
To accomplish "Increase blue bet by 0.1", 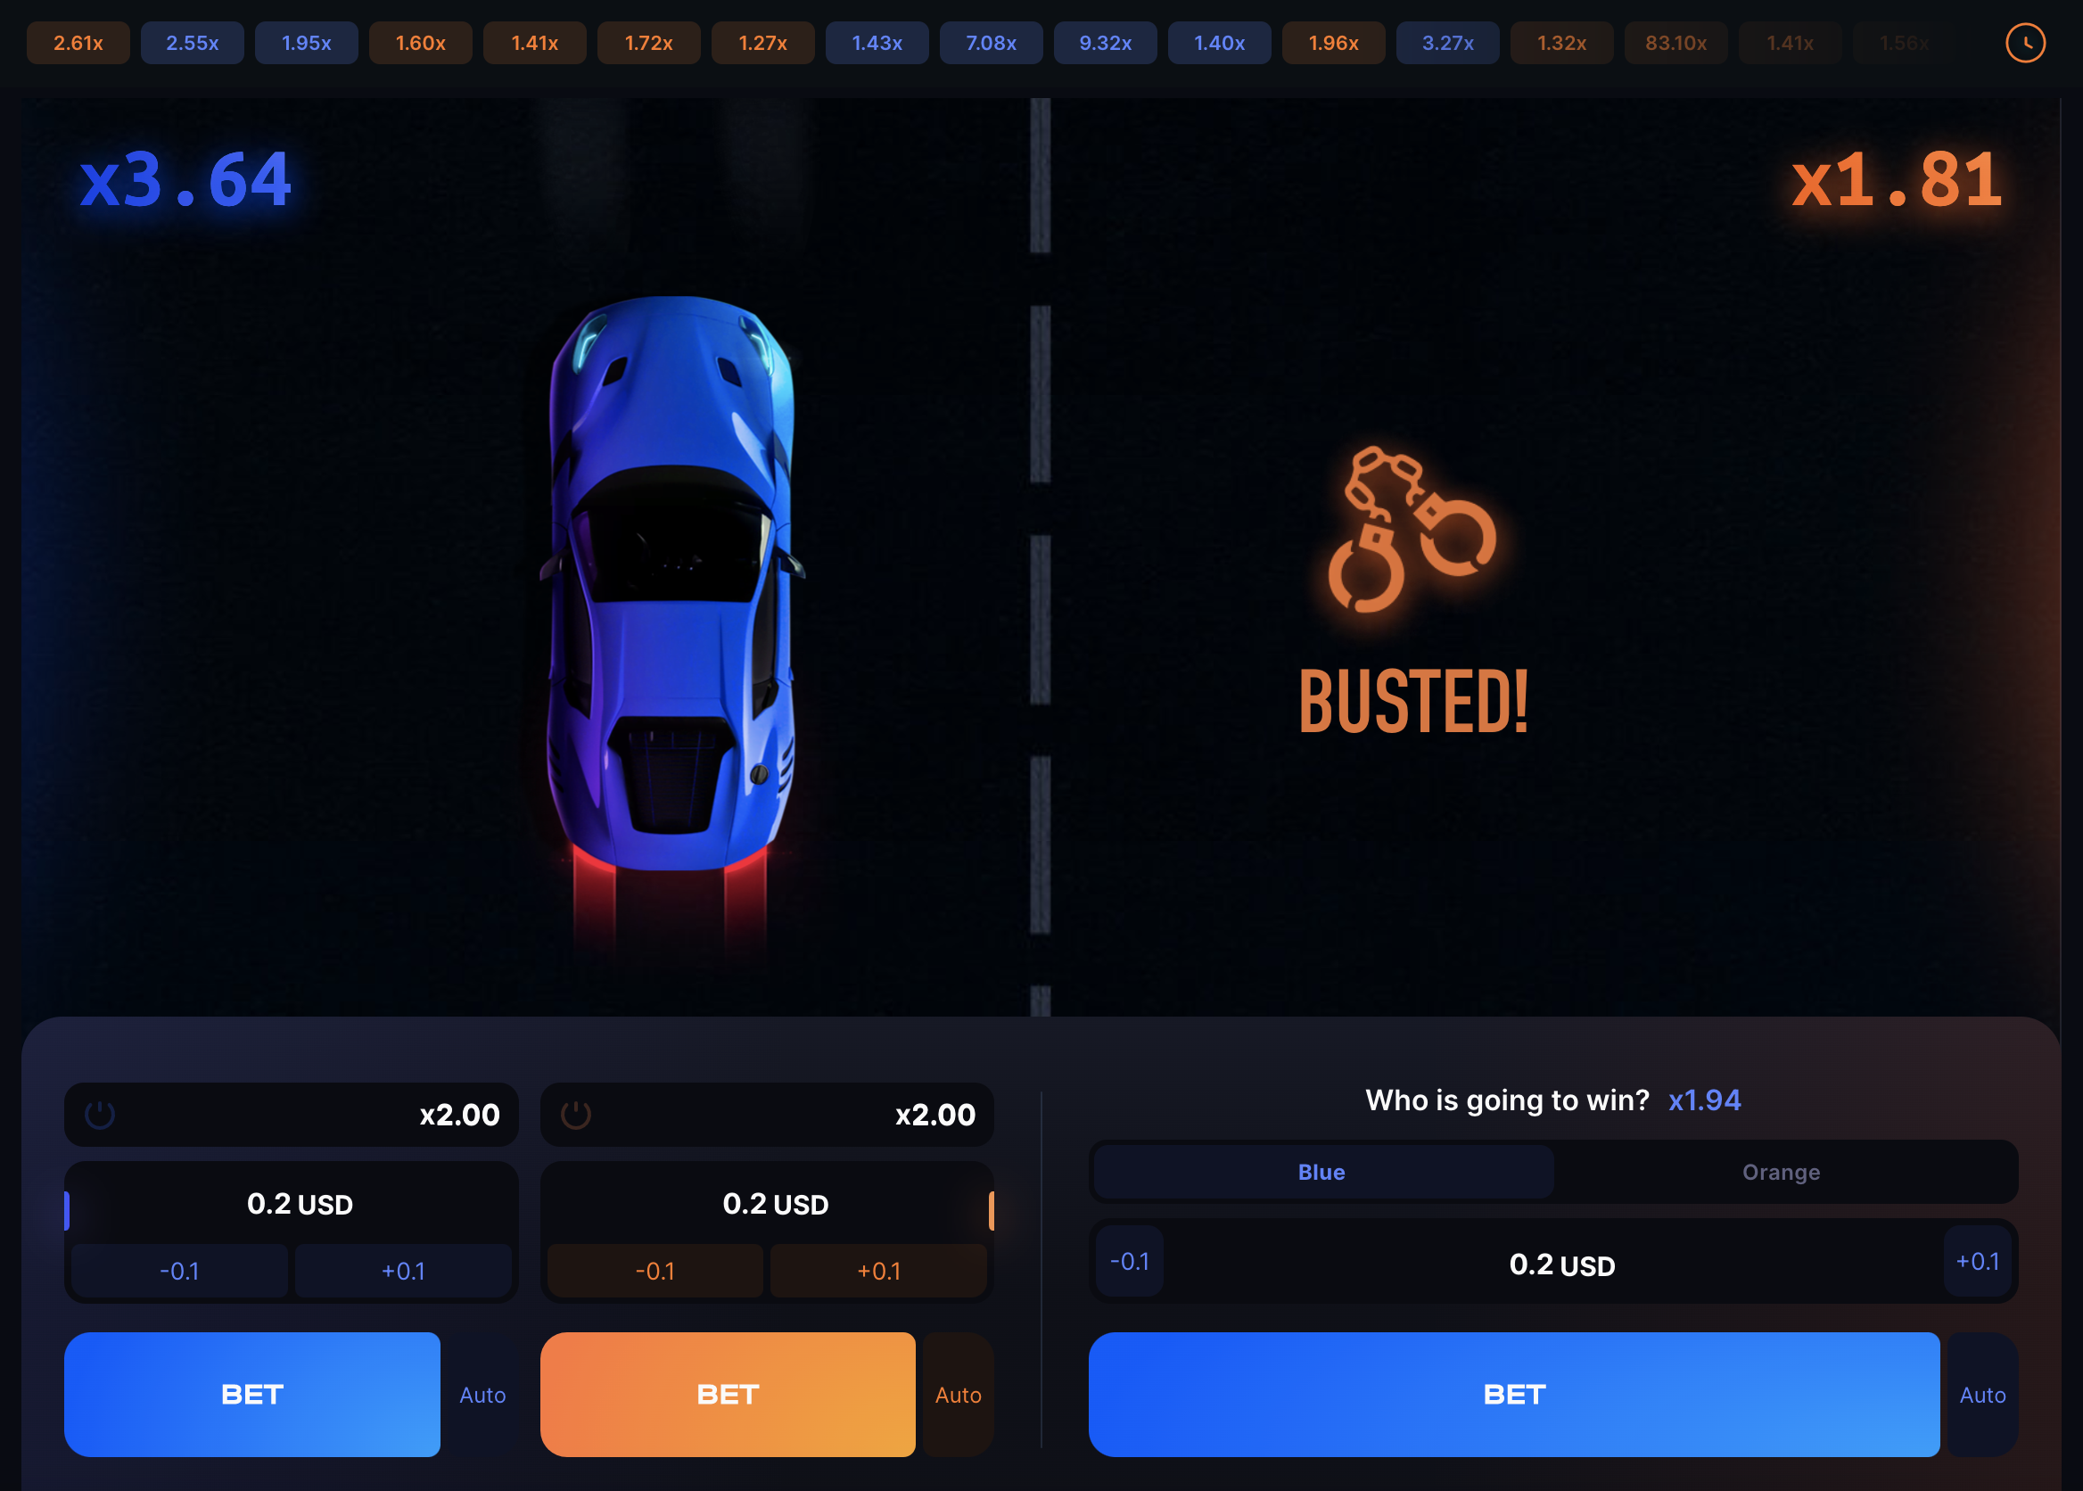I will [403, 1271].
